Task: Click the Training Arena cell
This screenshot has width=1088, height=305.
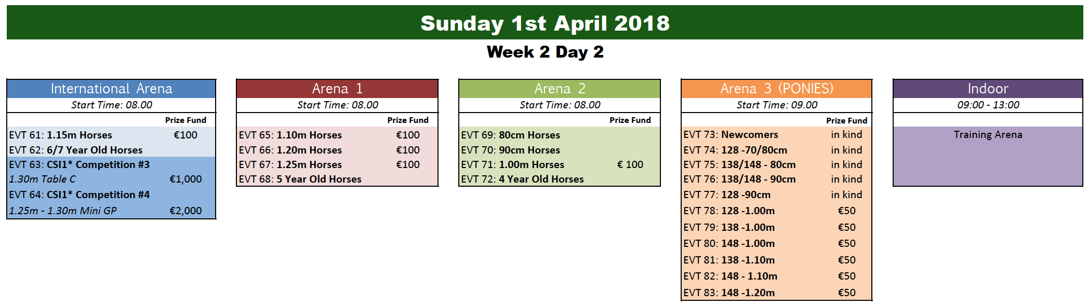Action: [988, 135]
